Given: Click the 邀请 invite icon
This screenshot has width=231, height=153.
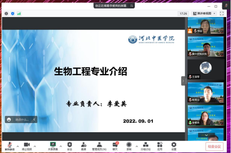Looking at the screenshot, I should [x=83, y=146].
